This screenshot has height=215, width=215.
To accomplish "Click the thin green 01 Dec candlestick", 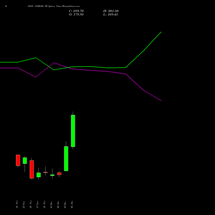I will [x=52, y=175].
